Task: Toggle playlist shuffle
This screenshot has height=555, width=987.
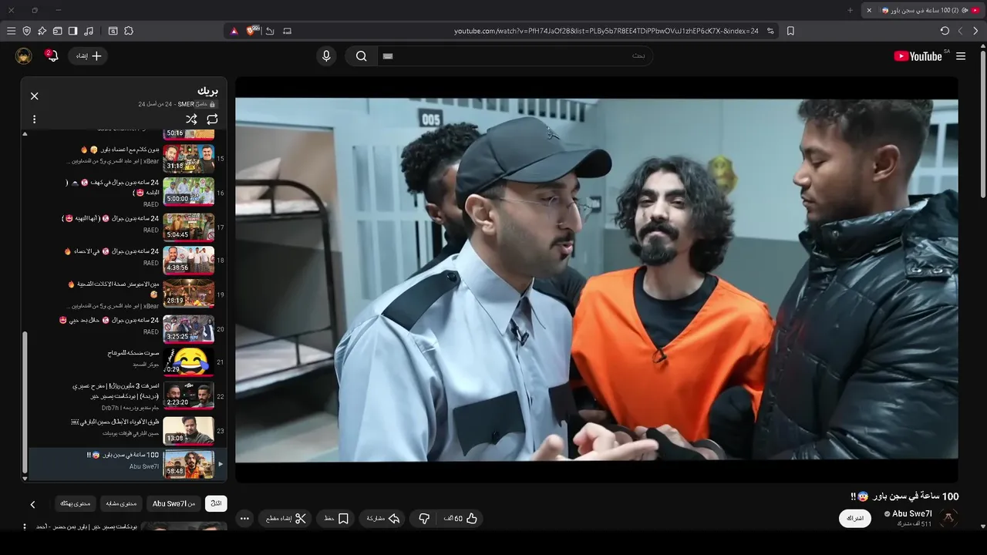Action: point(191,119)
